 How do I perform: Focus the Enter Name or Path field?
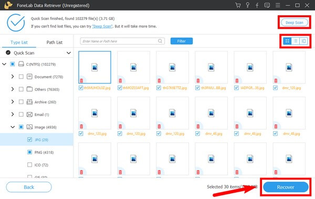[x=122, y=41]
